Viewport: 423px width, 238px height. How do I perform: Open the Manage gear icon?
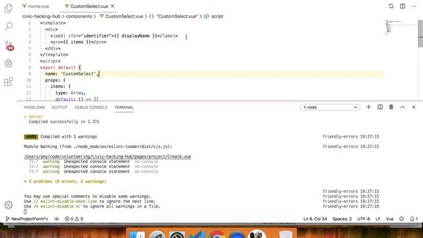[x=9, y=205]
